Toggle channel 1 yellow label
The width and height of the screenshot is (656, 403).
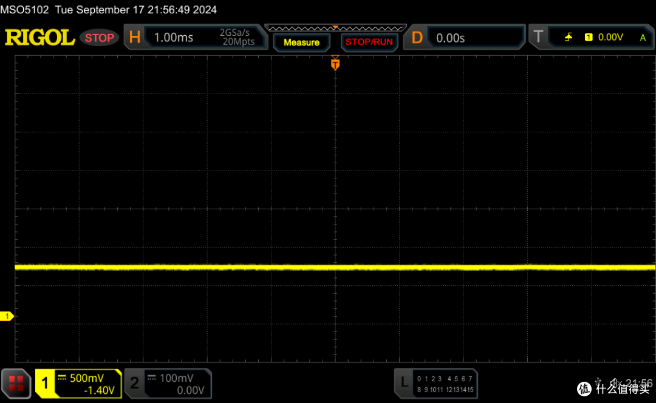click(x=45, y=384)
